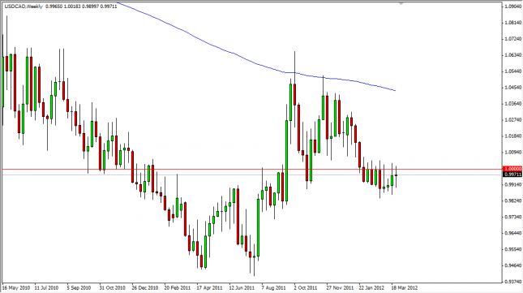
Task: Click the 0.94640 price axis label
Action: (x=513, y=265)
